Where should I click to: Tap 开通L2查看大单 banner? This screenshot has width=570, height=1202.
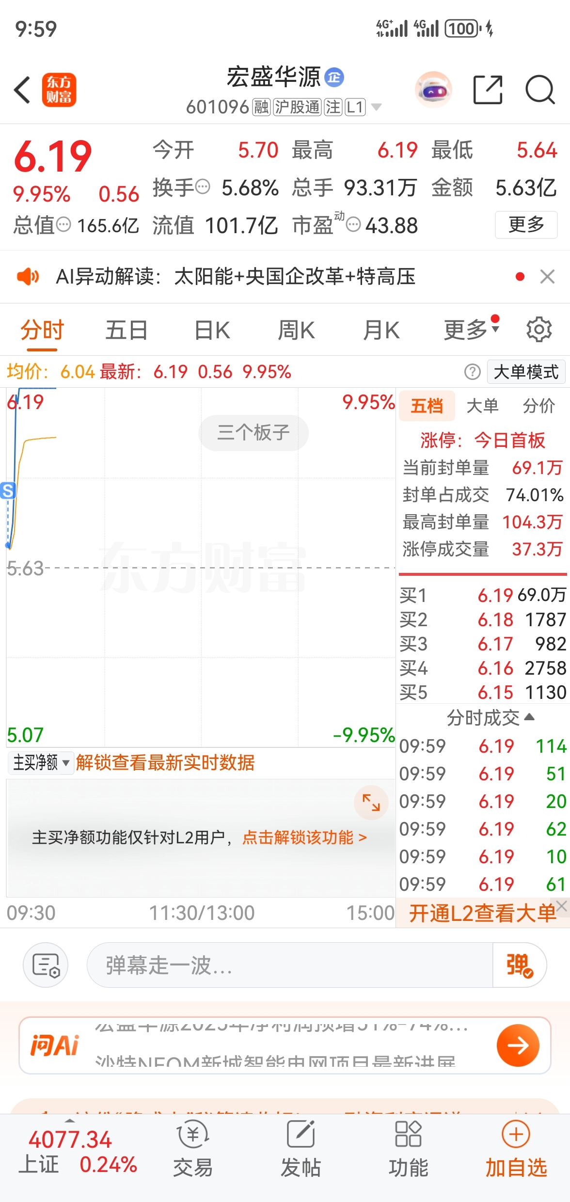click(482, 913)
